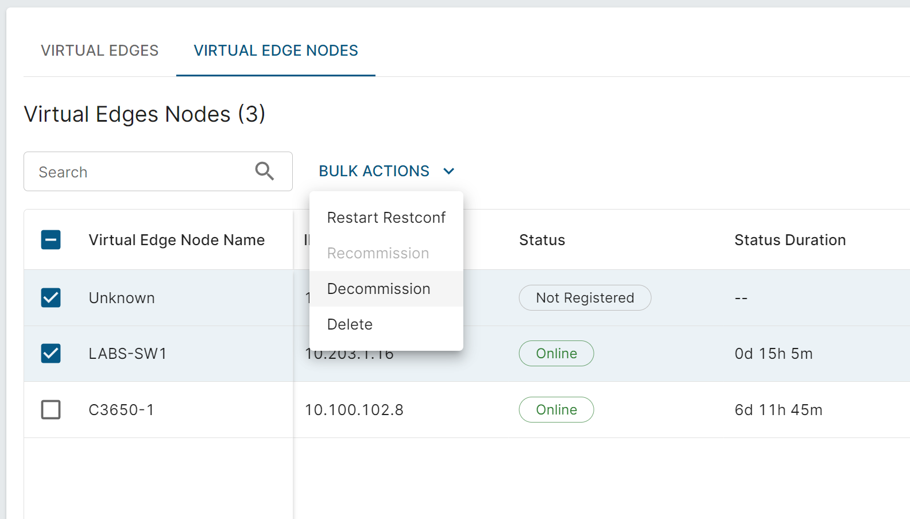The width and height of the screenshot is (910, 519).
Task: Toggle the select-all header checkbox
Action: click(51, 240)
